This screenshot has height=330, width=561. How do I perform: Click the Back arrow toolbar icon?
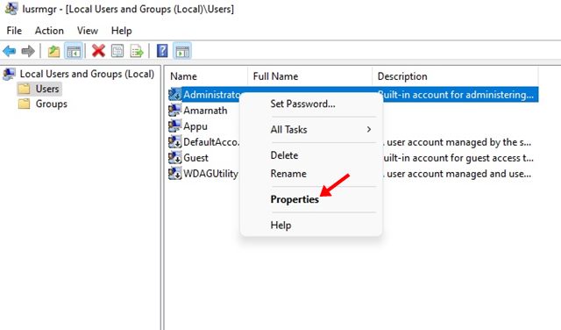pos(10,51)
